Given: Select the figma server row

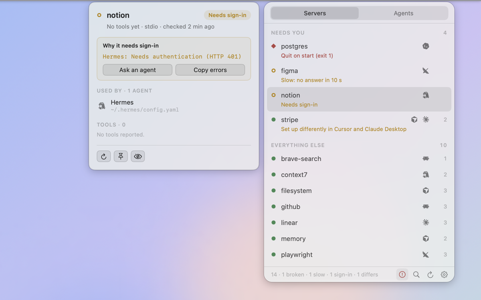Looking at the screenshot, I should (x=359, y=75).
